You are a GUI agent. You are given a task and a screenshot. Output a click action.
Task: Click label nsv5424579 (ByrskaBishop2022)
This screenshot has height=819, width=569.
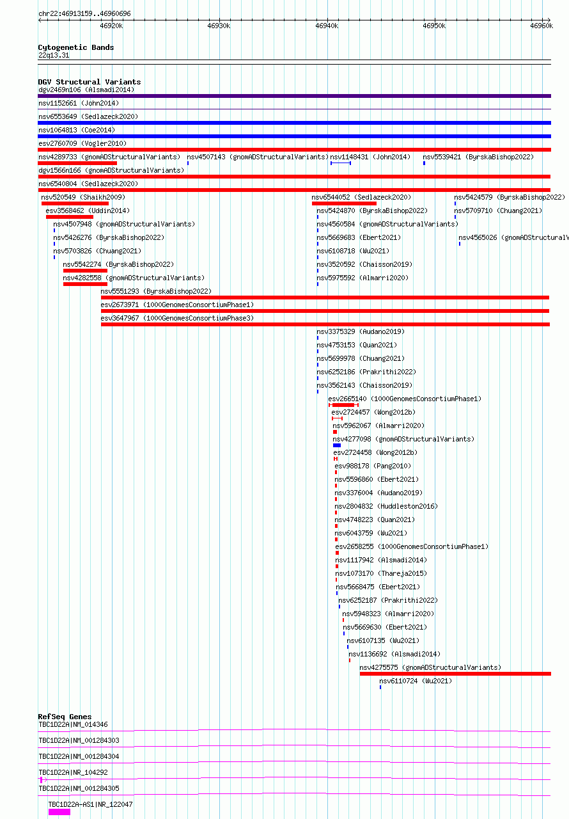(510, 197)
